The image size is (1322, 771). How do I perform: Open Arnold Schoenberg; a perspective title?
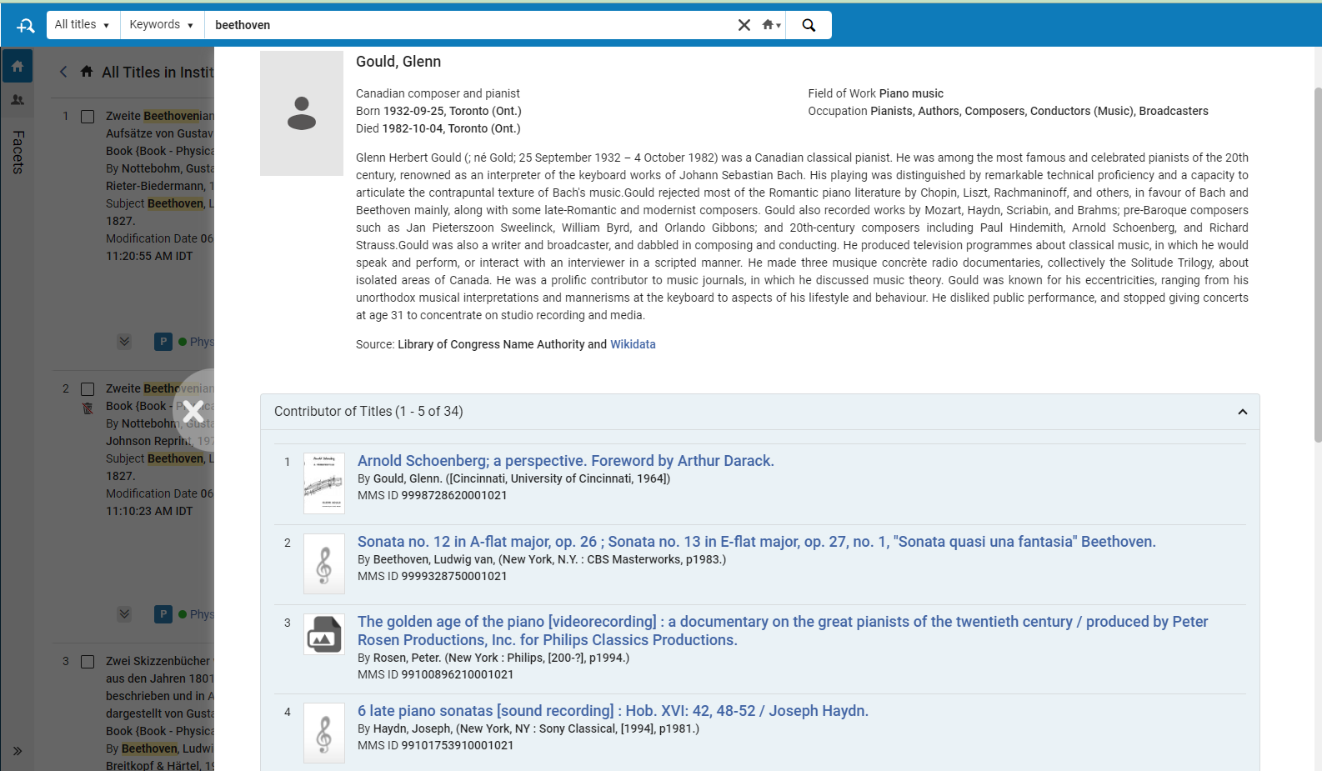point(566,461)
